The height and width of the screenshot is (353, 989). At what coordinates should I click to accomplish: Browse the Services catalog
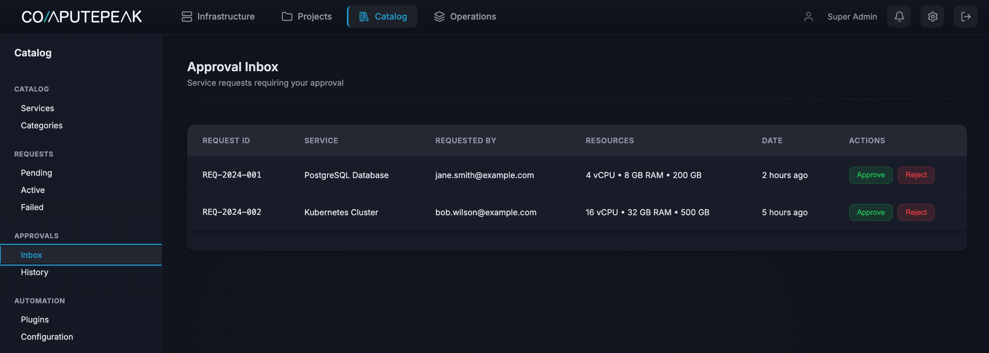coord(37,108)
